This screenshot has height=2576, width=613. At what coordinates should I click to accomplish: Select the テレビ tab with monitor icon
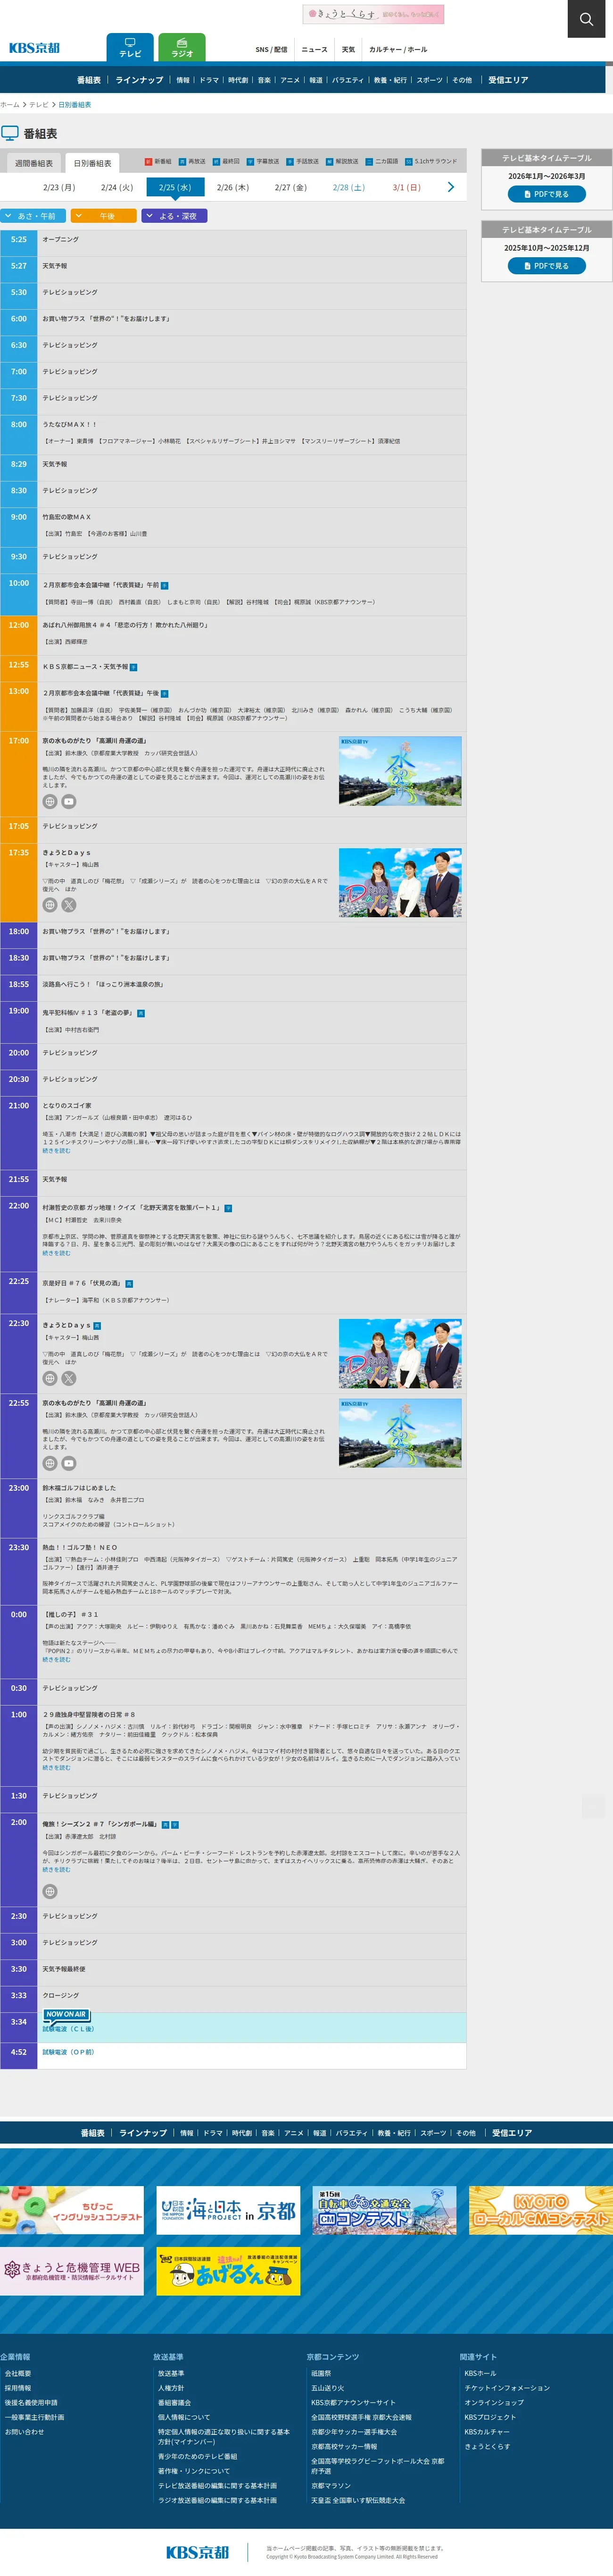tap(130, 48)
